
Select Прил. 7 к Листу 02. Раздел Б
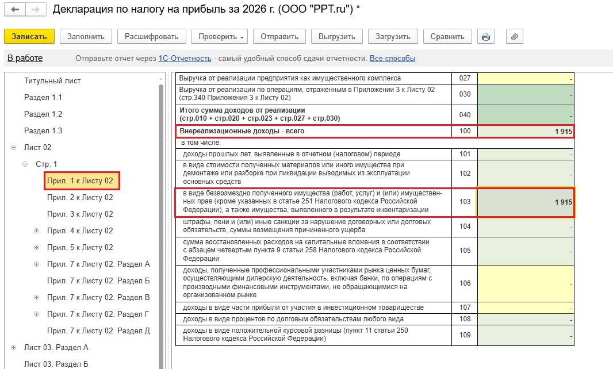[98, 281]
